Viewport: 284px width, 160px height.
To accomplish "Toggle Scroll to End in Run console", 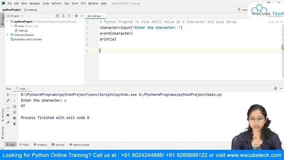I will (x=15, y=112).
